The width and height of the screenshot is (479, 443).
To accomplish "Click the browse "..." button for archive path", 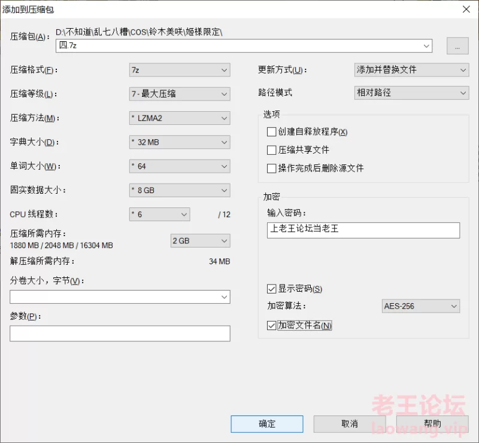I will click(457, 46).
